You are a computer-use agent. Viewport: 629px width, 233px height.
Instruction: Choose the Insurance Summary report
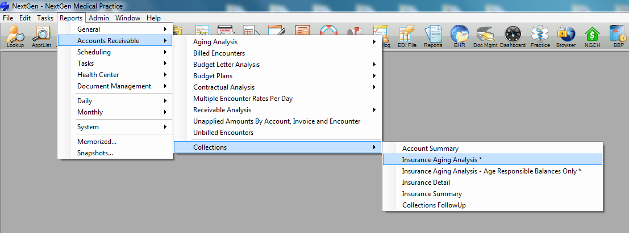point(493,194)
